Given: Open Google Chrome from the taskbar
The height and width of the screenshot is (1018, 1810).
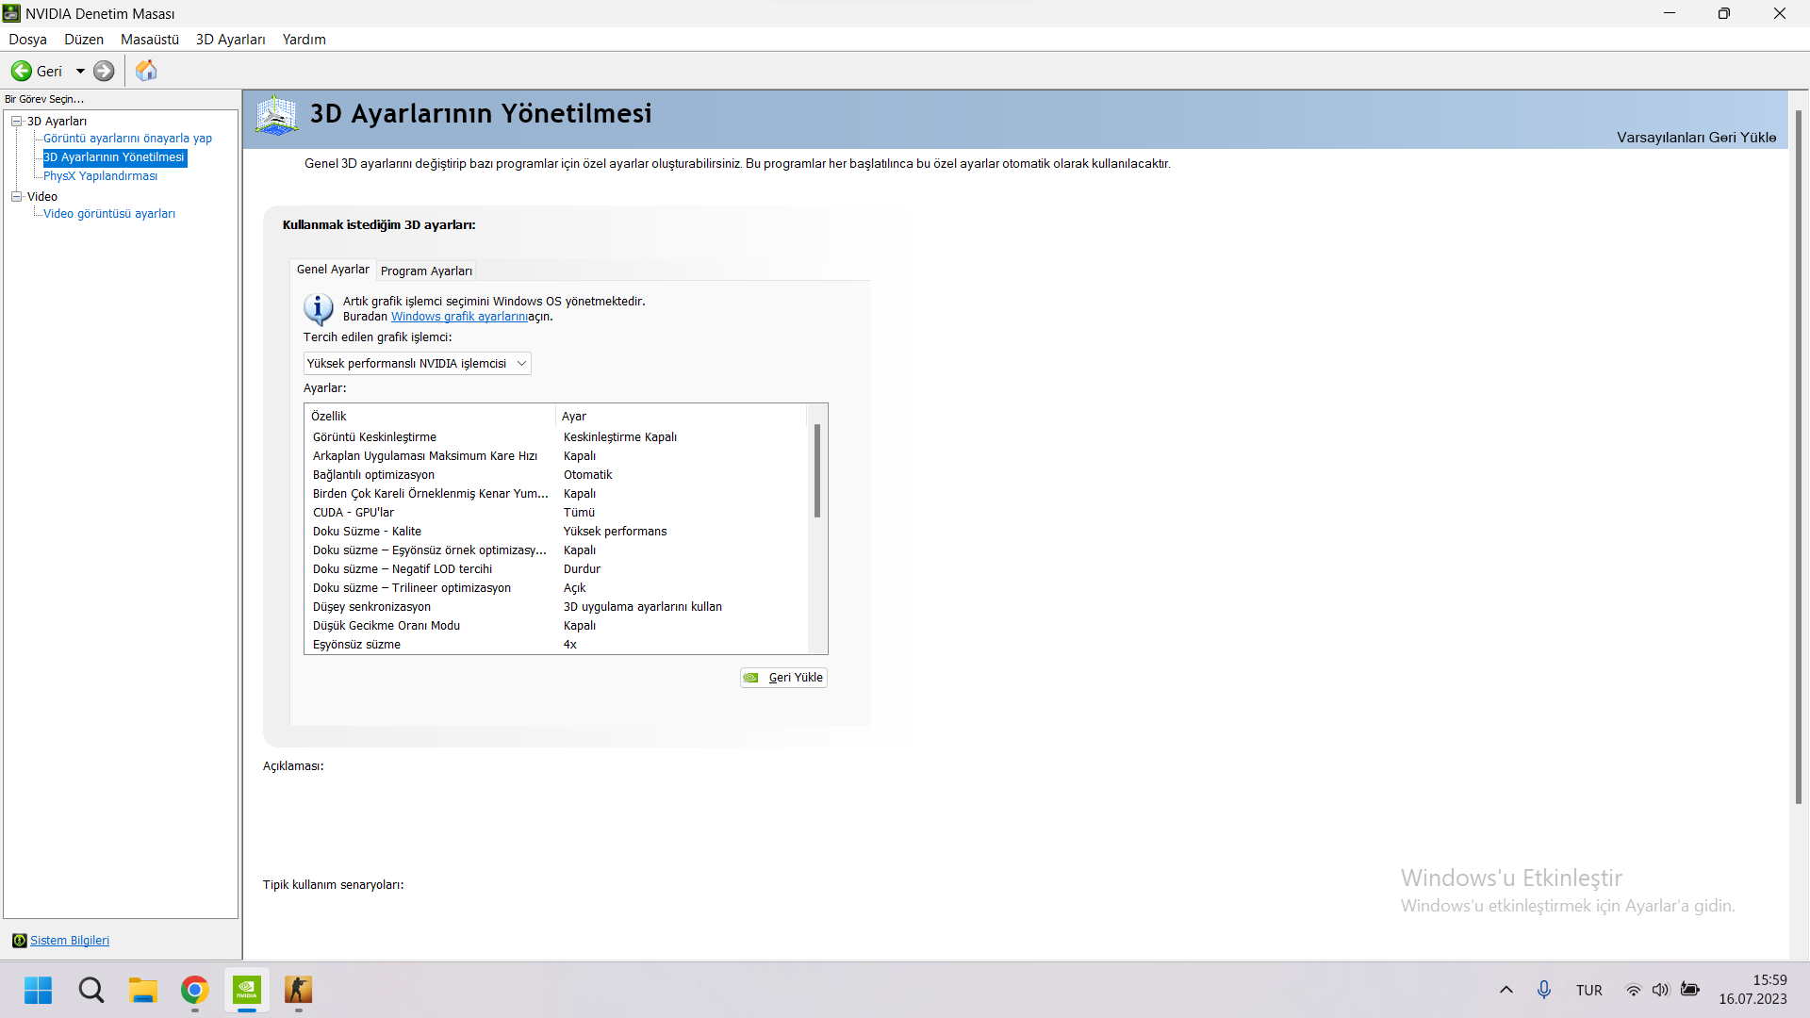Looking at the screenshot, I should click(195, 990).
